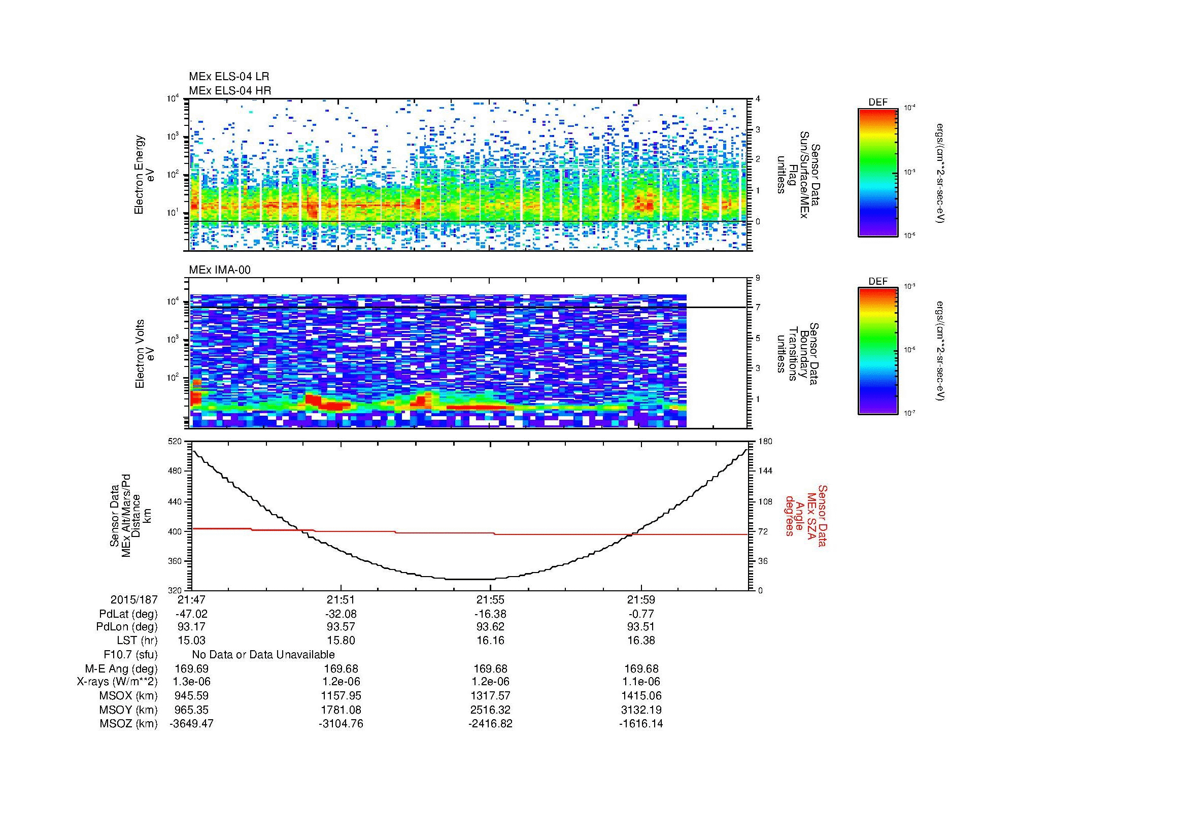Viewport: 1187px width, 839px height.
Task: Click the X-rays value 1.3e-06
Action: [x=192, y=682]
